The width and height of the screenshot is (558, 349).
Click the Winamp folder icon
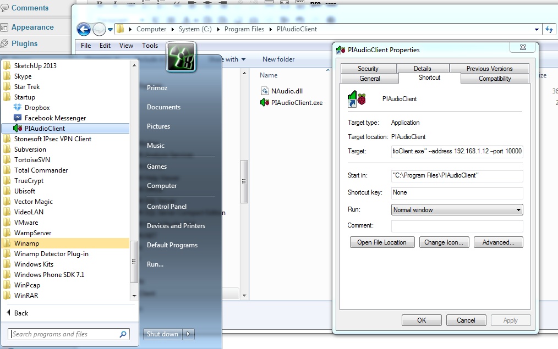pos(7,243)
